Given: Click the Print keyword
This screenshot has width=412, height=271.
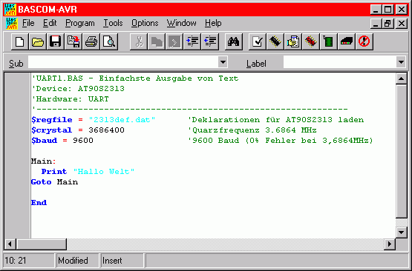Looking at the screenshot, I should click(x=54, y=172).
